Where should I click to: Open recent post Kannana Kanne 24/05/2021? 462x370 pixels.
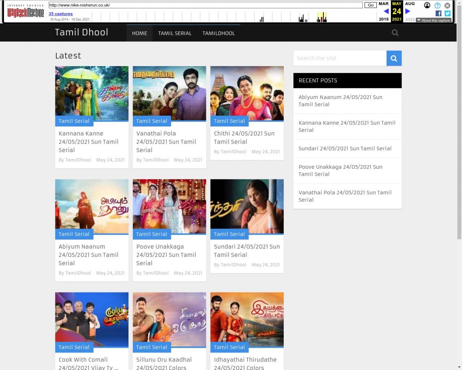click(x=347, y=126)
